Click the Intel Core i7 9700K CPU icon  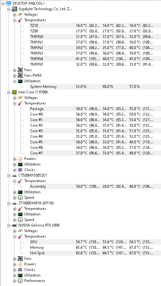point(14,92)
